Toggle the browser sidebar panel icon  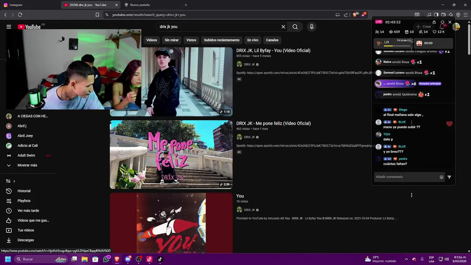click(x=436, y=15)
